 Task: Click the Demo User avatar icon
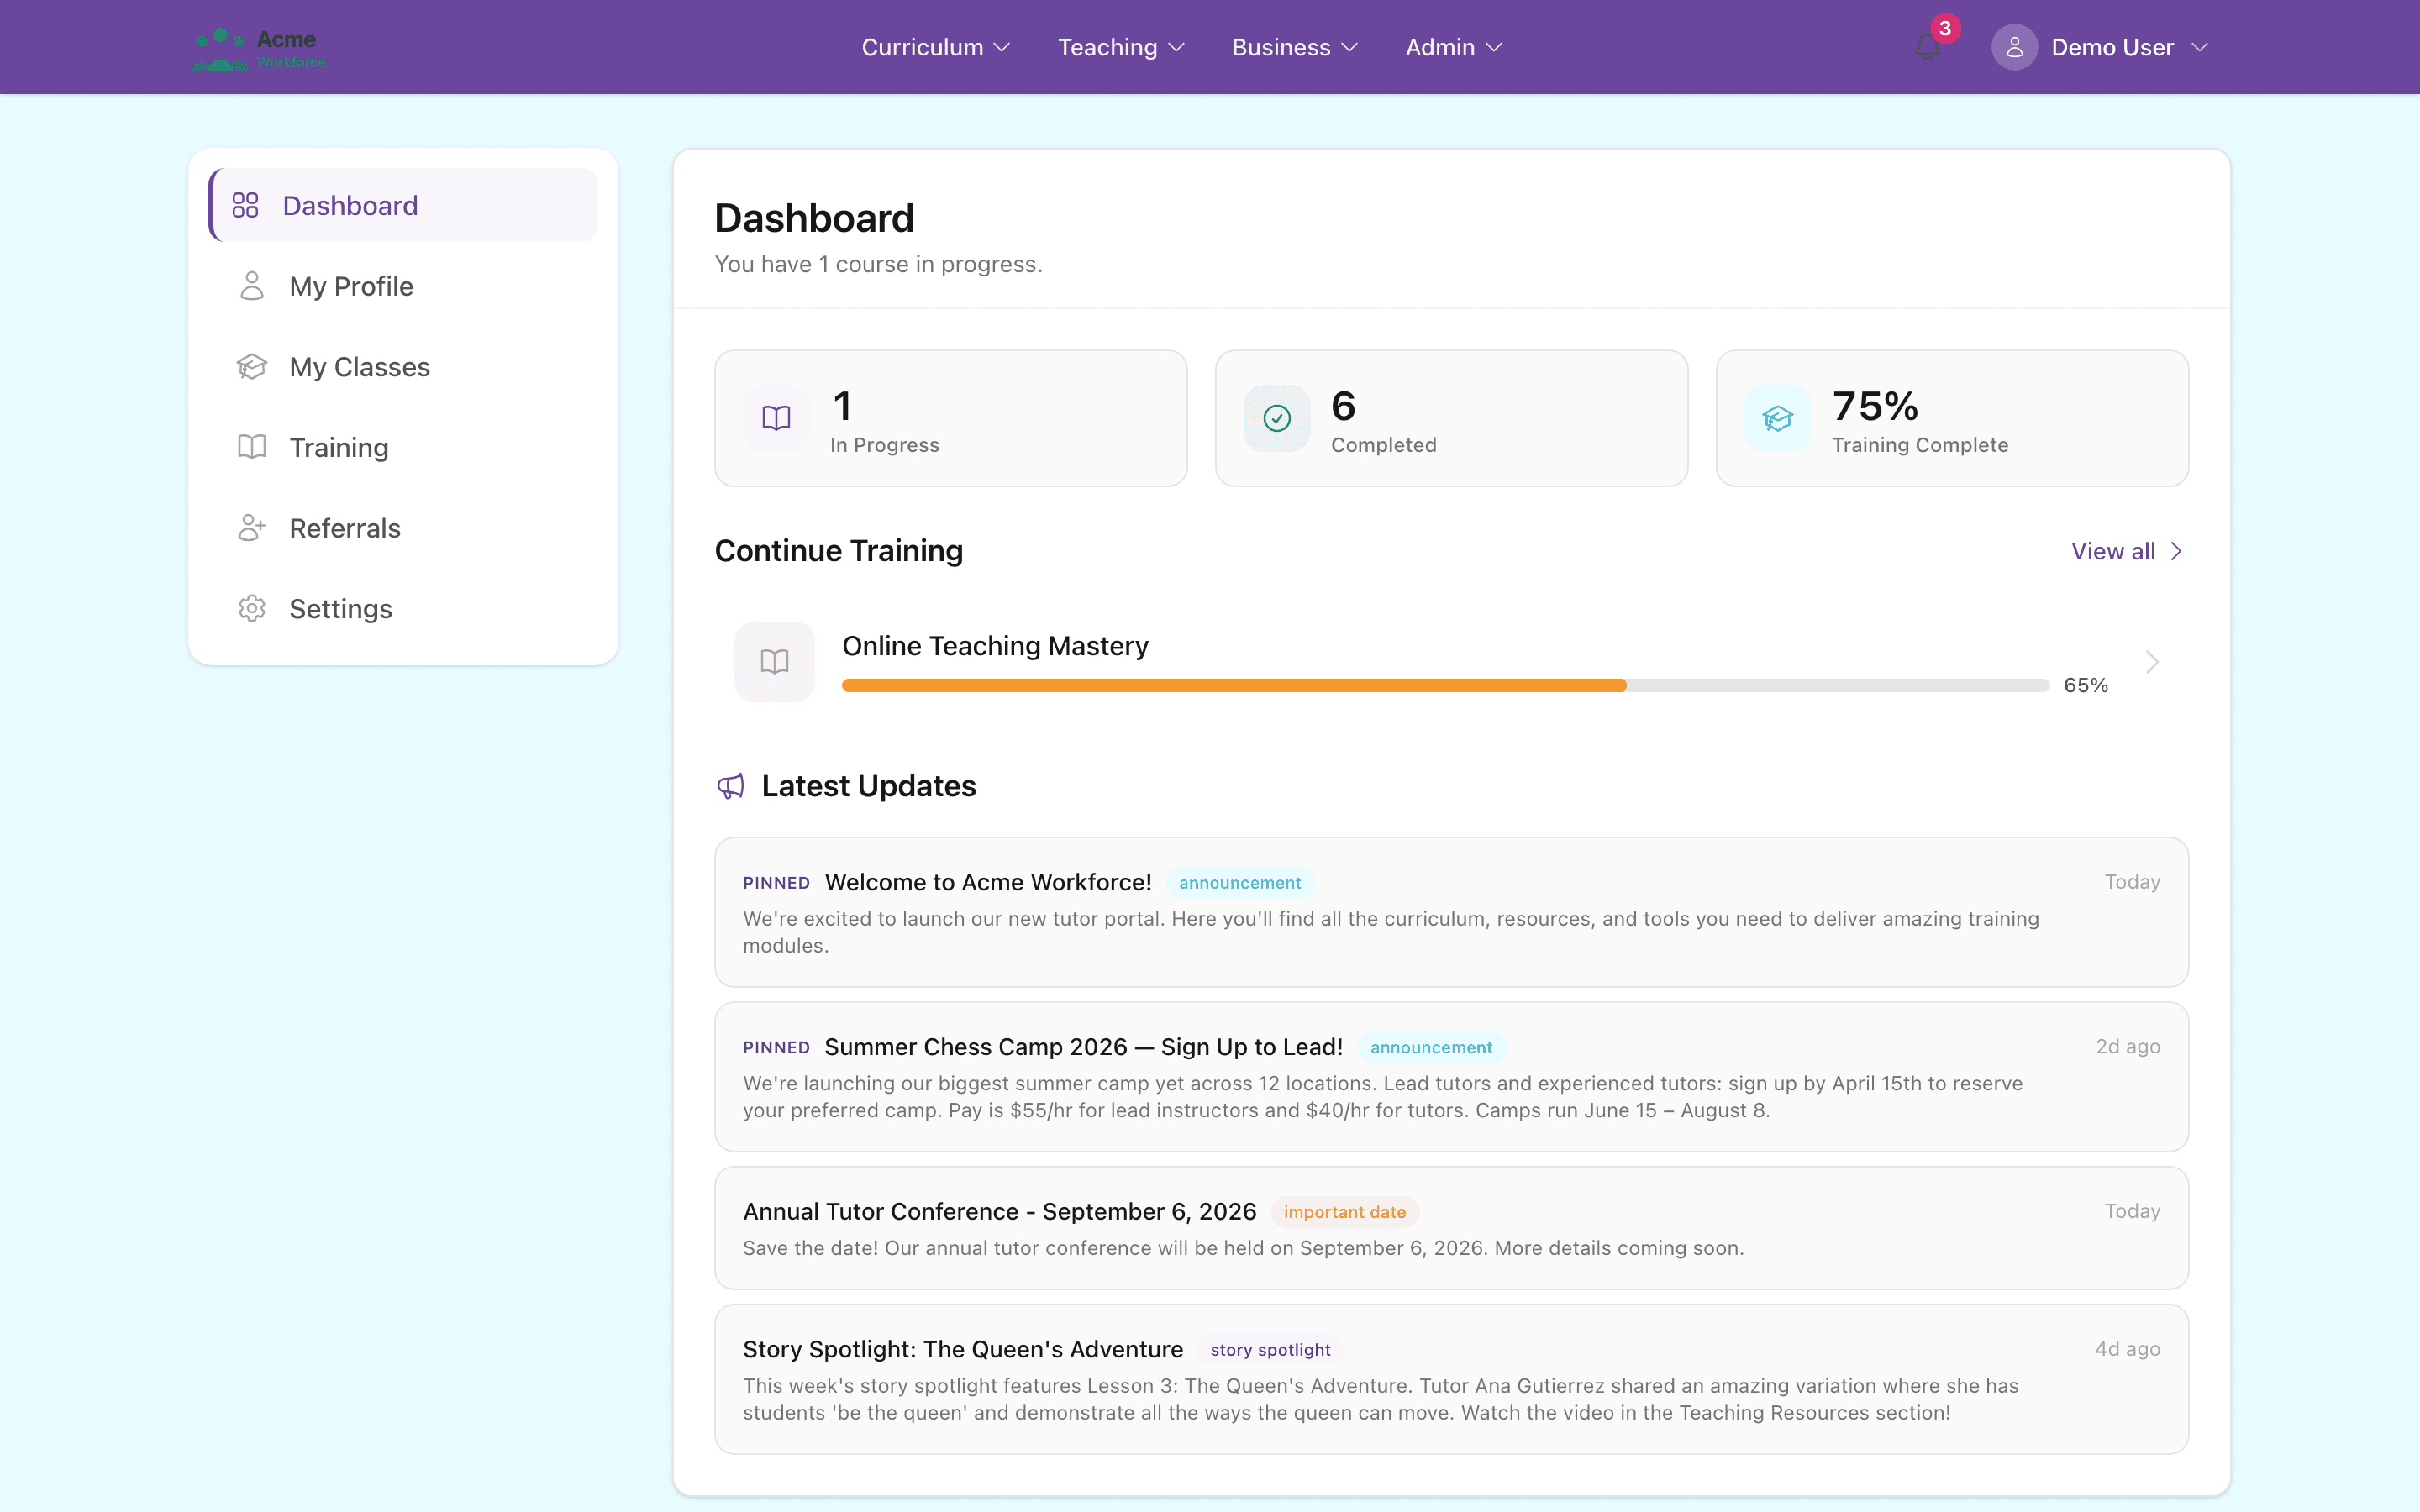pyautogui.click(x=2014, y=47)
